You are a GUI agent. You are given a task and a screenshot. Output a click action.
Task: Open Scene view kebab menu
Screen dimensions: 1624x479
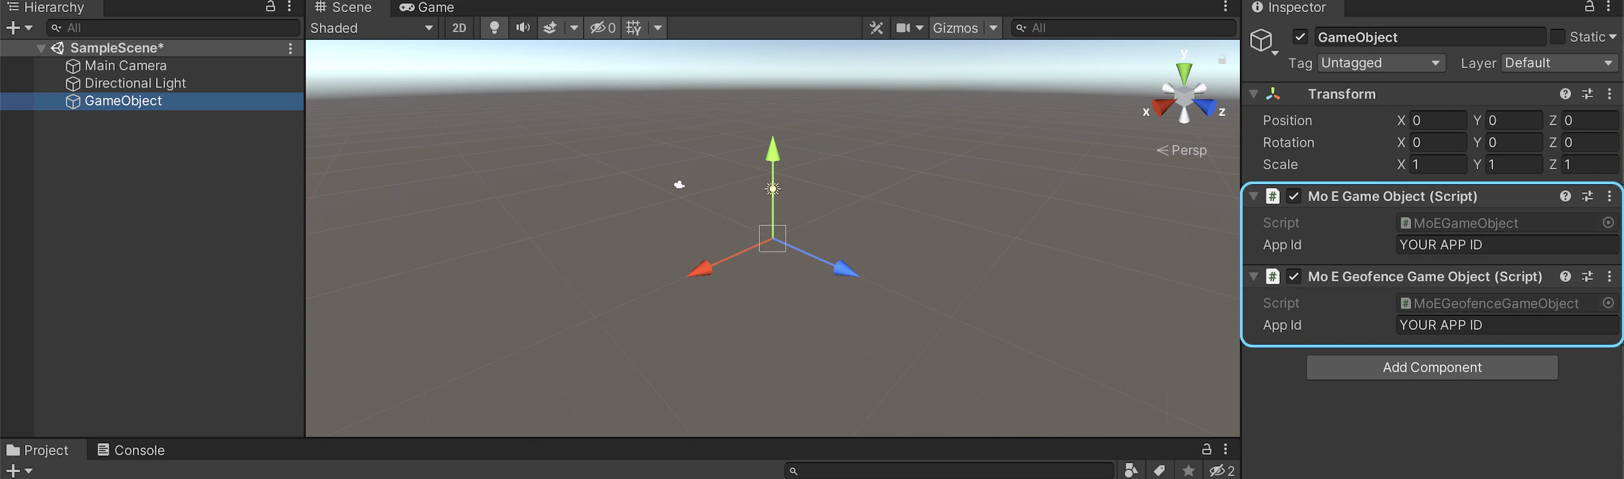[x=1226, y=7]
